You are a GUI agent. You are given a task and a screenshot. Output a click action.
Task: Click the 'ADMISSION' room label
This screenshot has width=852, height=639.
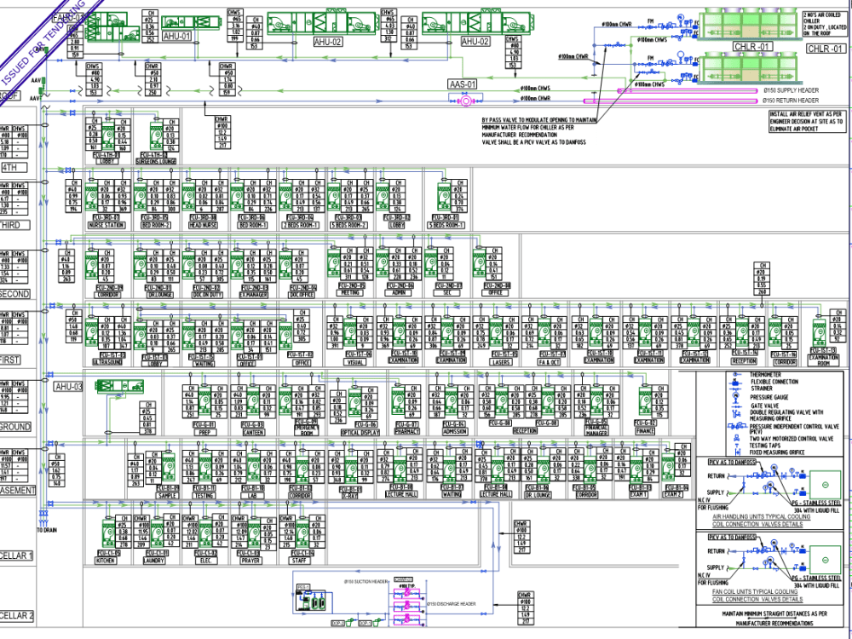(454, 431)
